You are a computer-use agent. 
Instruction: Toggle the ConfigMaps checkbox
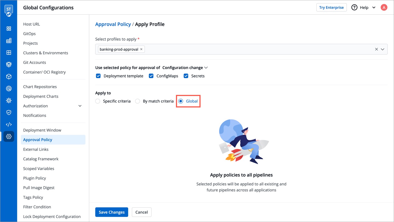click(x=151, y=76)
